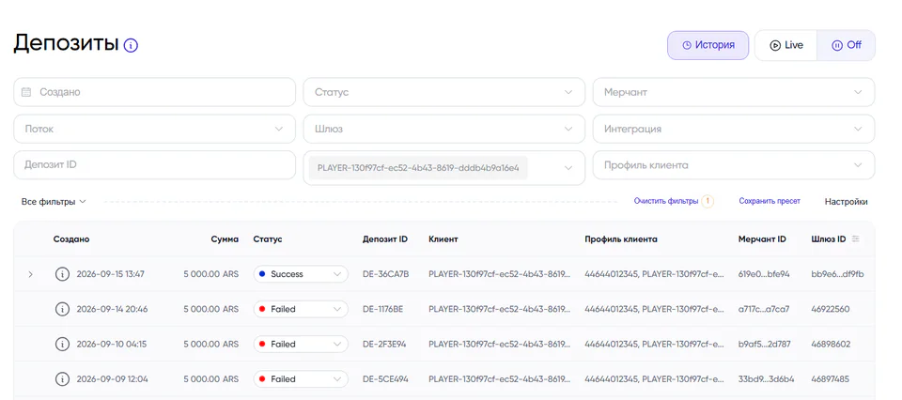Click merchant ID b9af5...2d787
This screenshot has width=902, height=400.
765,345
